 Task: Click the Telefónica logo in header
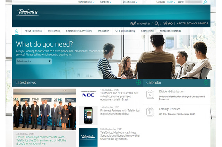coord(27,13)
